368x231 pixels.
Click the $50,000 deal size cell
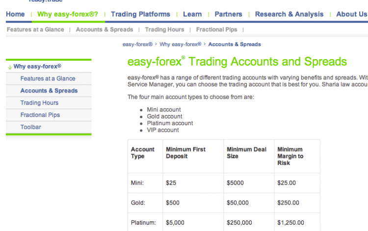pyautogui.click(x=237, y=203)
